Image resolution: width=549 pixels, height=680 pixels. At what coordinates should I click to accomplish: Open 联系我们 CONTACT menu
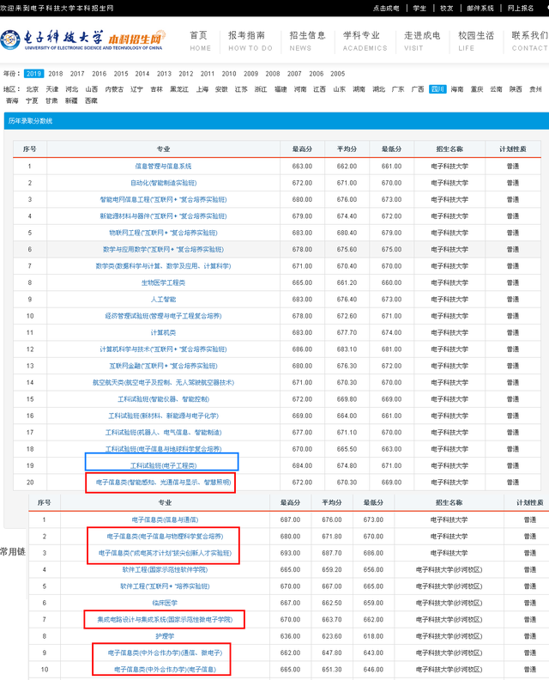tap(529, 41)
